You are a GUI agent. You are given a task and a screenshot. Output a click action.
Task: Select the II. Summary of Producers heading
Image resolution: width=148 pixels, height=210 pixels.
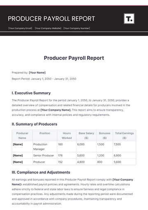(x=35, y=124)
